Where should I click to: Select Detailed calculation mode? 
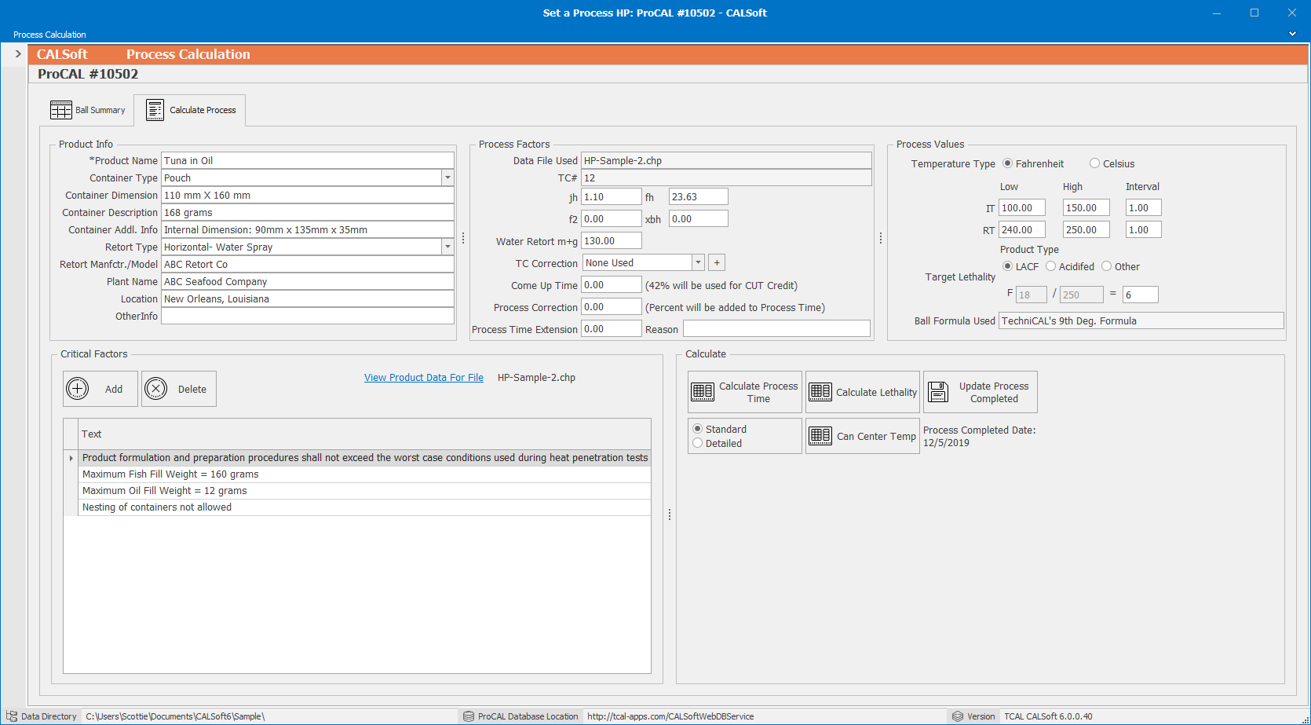coord(698,443)
